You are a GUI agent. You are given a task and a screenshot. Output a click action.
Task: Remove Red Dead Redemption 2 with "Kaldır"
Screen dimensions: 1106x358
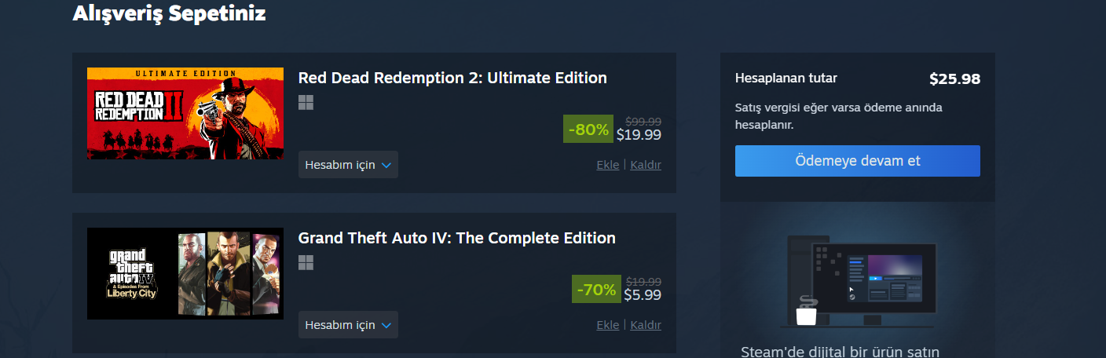point(646,165)
